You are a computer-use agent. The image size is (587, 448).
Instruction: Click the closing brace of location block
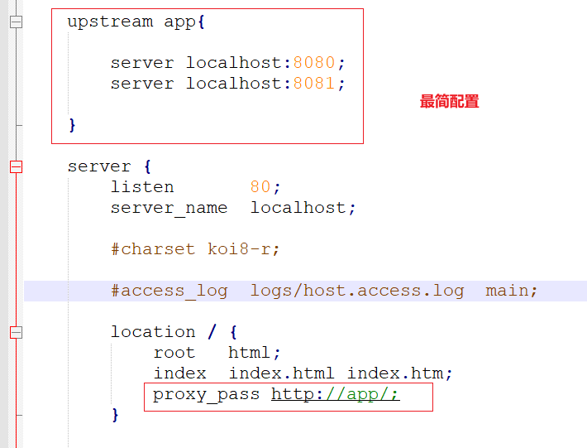pos(115,415)
